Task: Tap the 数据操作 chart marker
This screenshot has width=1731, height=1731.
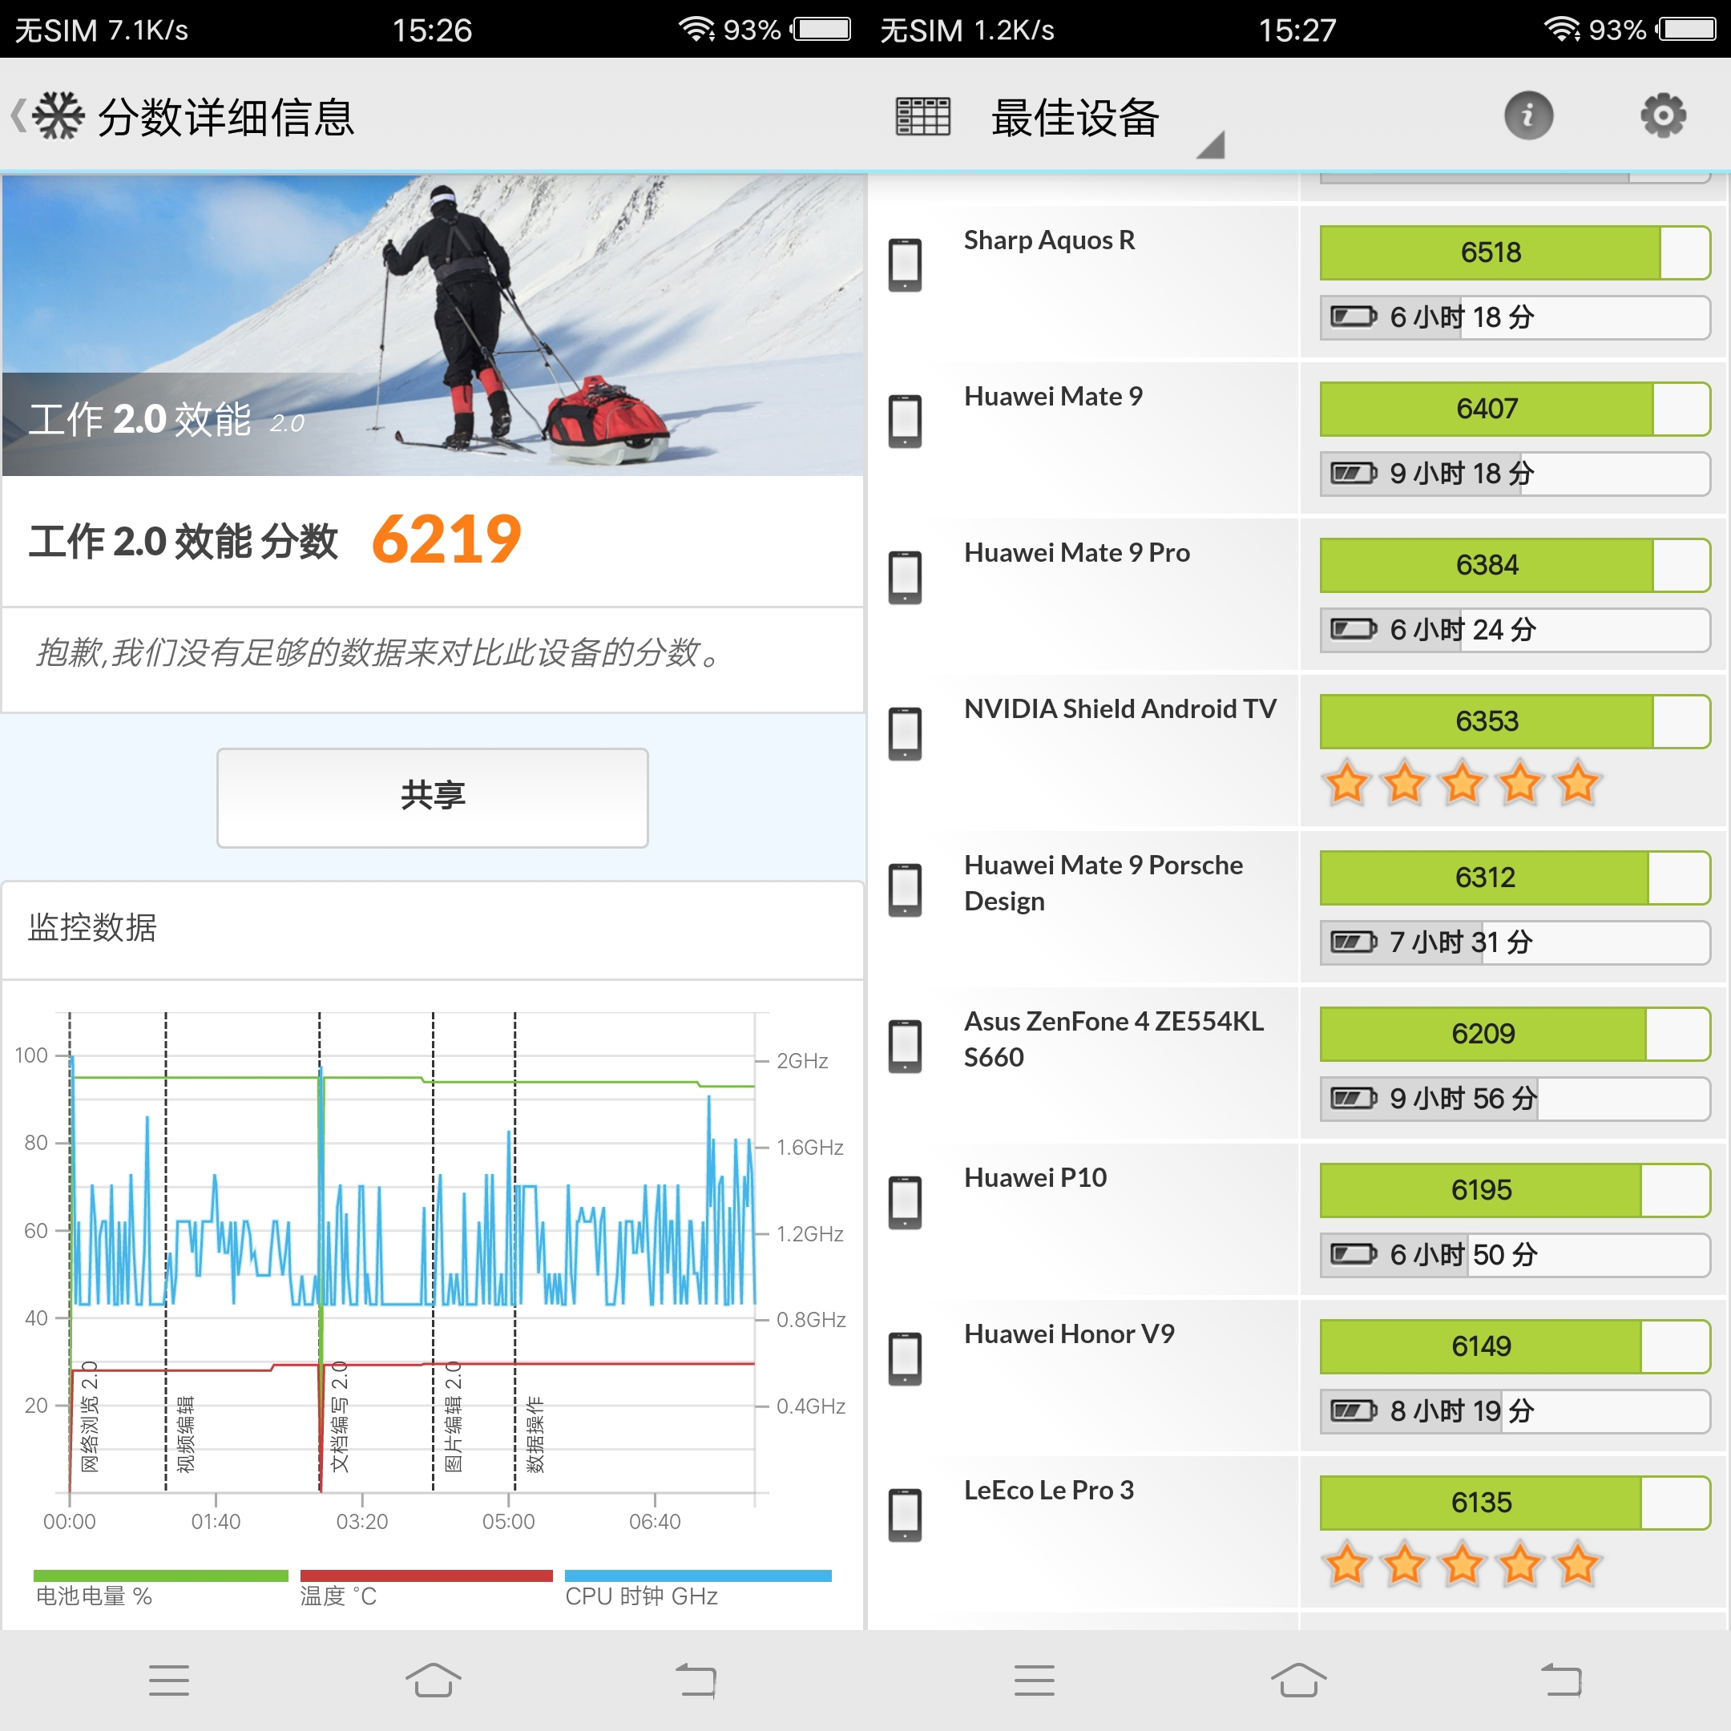Action: 535,1434
